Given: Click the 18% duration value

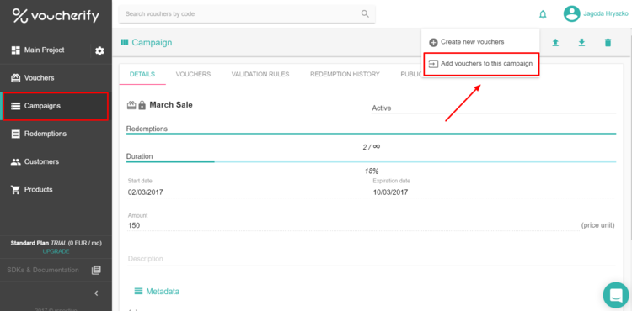Looking at the screenshot, I should pos(372,171).
